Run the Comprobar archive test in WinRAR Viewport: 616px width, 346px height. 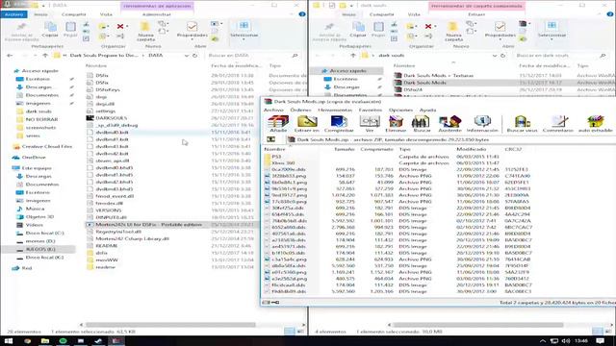tap(339, 124)
